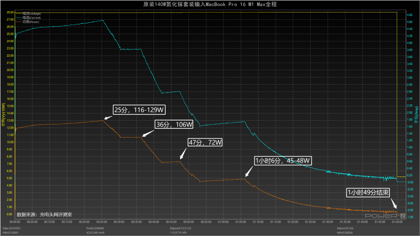Click the 28.00 value on voltage axis

[x=10, y=12]
